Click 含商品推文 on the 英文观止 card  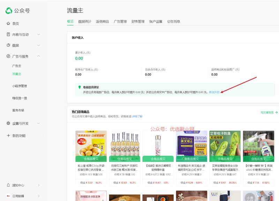191,159
